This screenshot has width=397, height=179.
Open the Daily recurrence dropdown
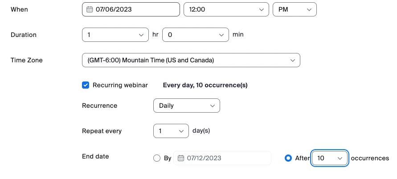click(x=186, y=106)
